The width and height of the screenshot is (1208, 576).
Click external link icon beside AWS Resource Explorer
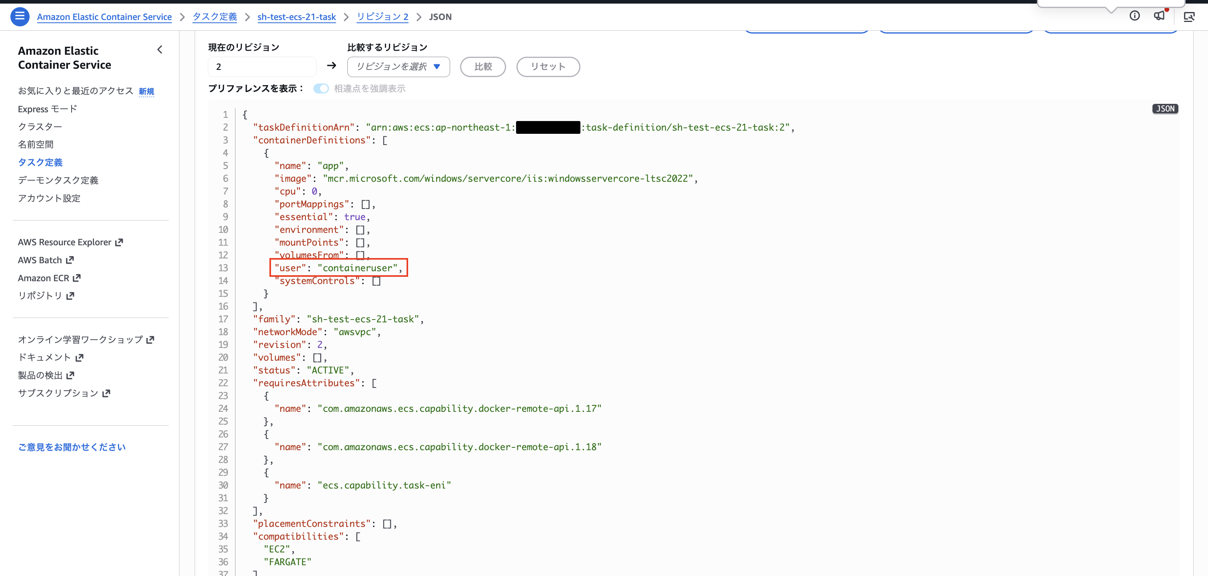(119, 242)
